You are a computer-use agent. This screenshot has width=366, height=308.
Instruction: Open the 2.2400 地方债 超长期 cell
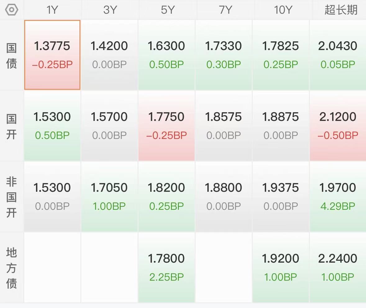click(338, 267)
